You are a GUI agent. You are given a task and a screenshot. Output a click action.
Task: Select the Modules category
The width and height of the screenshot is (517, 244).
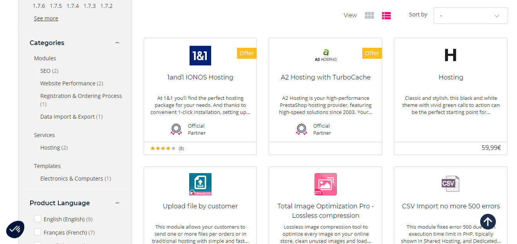45,58
